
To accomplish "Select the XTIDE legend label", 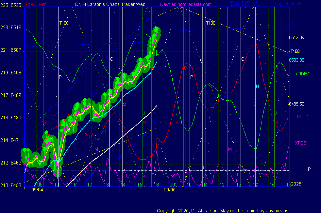I will 301,143.
